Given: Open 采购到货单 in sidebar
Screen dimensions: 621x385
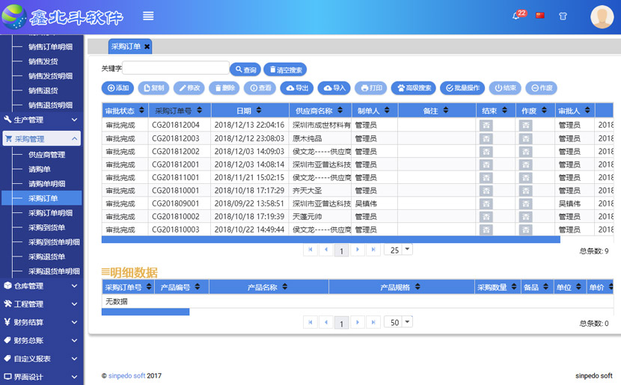Looking at the screenshot, I should click(x=46, y=227).
